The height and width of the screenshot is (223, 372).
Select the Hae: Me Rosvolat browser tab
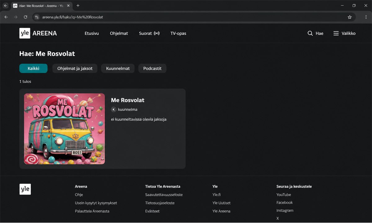point(41,6)
